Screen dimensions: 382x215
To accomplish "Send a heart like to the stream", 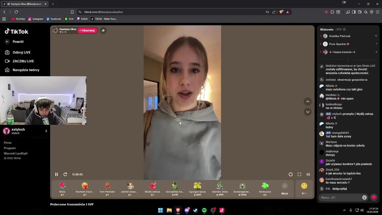I will click(x=374, y=197).
